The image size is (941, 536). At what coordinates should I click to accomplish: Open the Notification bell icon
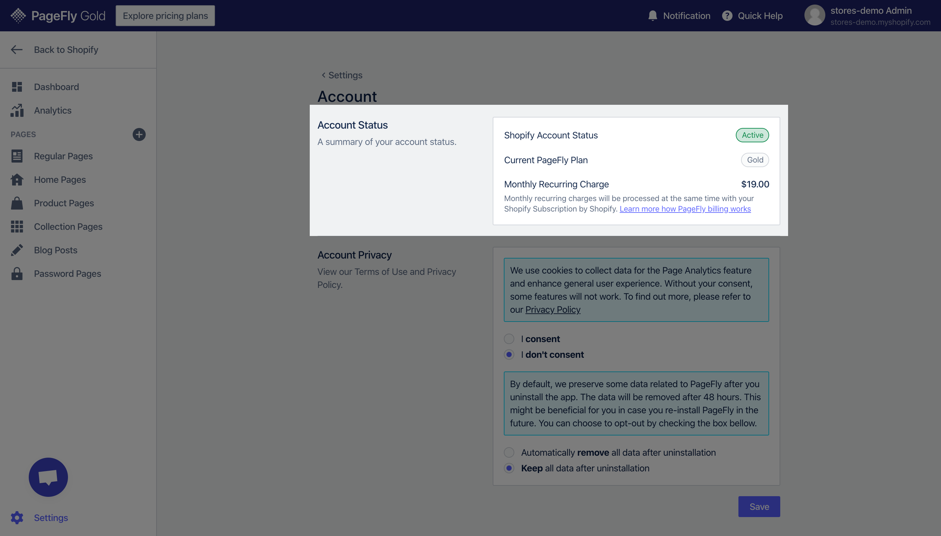[652, 16]
